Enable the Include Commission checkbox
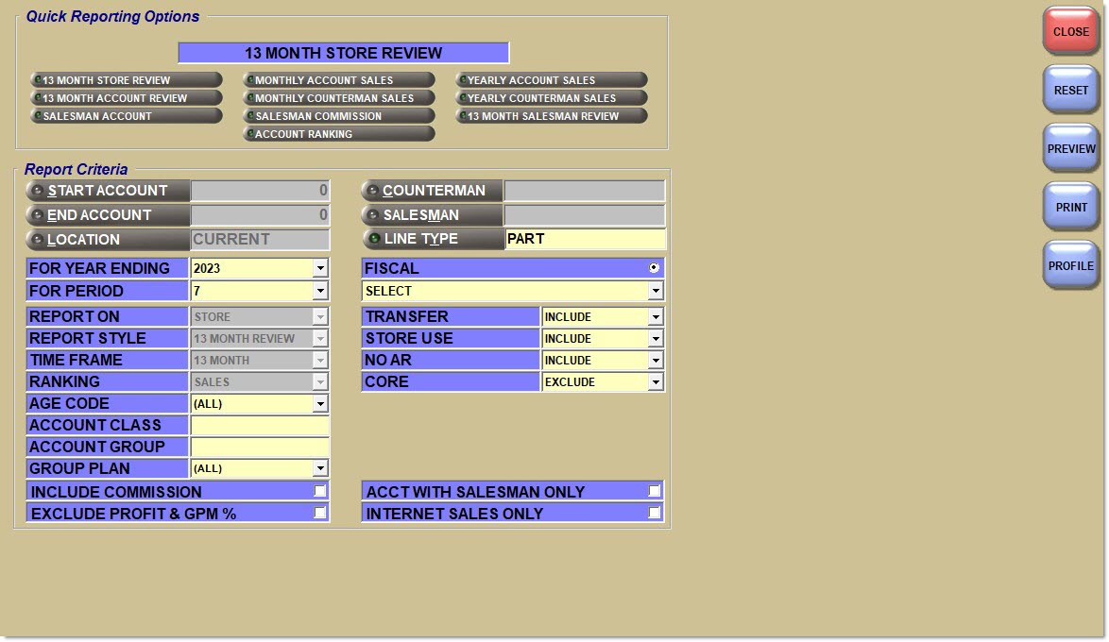Screen dimensions: 1109x642 coord(320,491)
